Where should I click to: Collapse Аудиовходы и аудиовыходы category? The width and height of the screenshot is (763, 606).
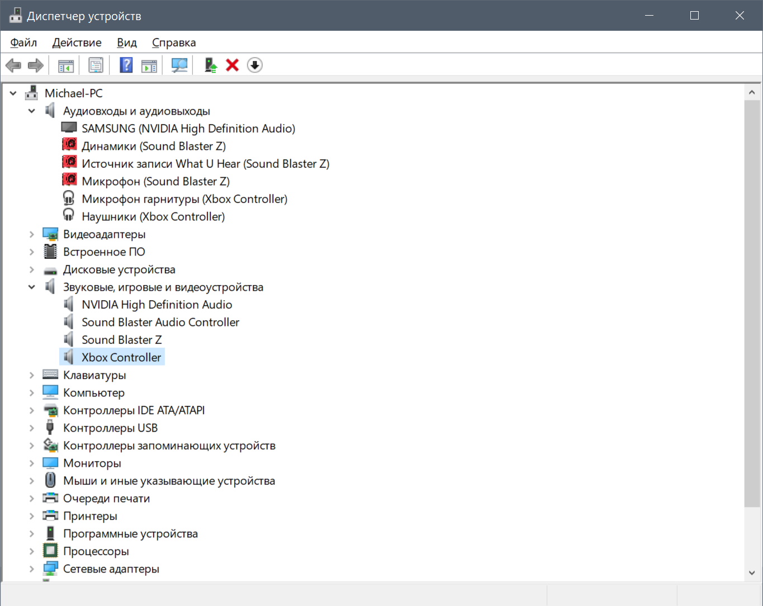32,111
